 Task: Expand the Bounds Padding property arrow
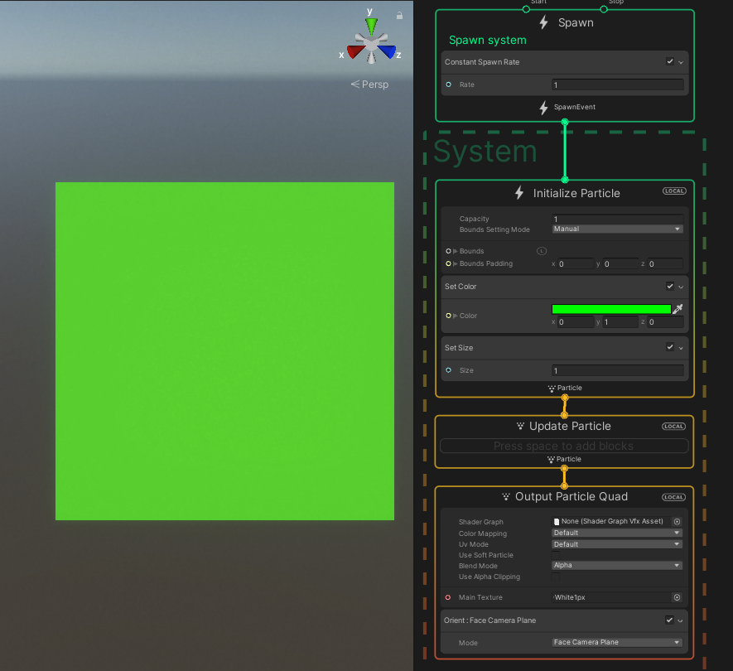tap(456, 263)
